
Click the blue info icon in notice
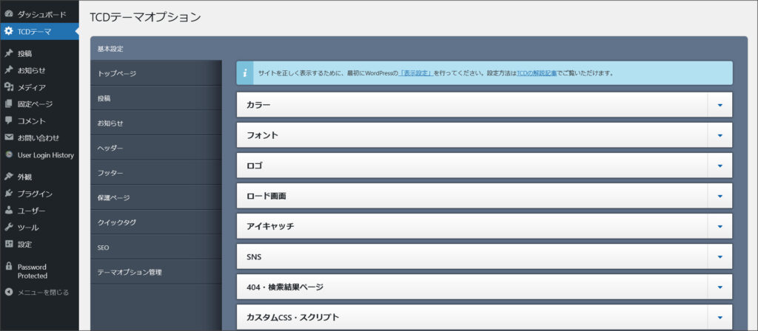click(245, 73)
